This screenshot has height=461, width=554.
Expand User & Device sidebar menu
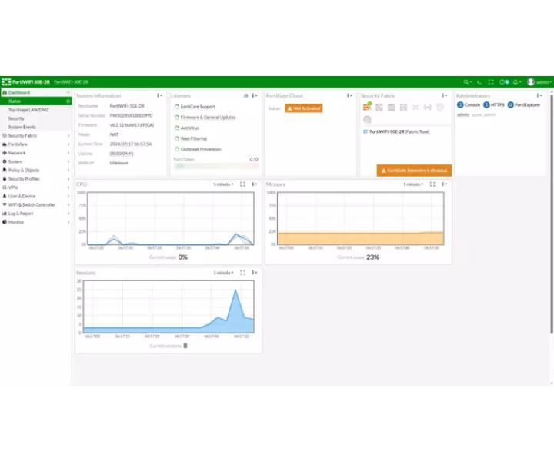tap(35, 196)
